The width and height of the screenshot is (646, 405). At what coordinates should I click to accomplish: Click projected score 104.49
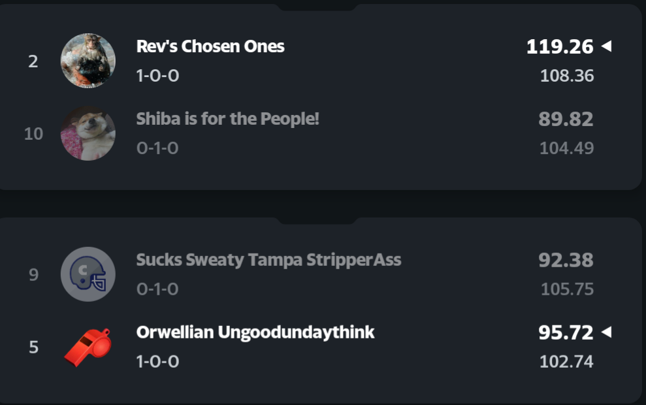(567, 148)
